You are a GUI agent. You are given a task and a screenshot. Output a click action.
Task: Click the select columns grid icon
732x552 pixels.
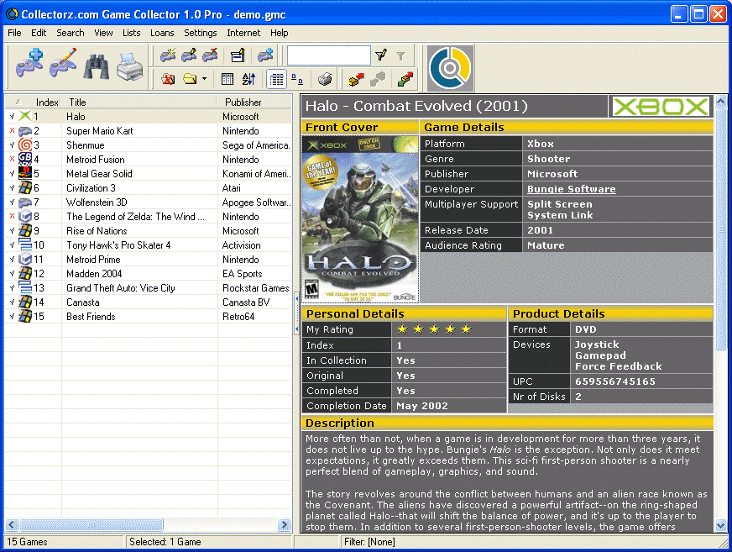[227, 79]
